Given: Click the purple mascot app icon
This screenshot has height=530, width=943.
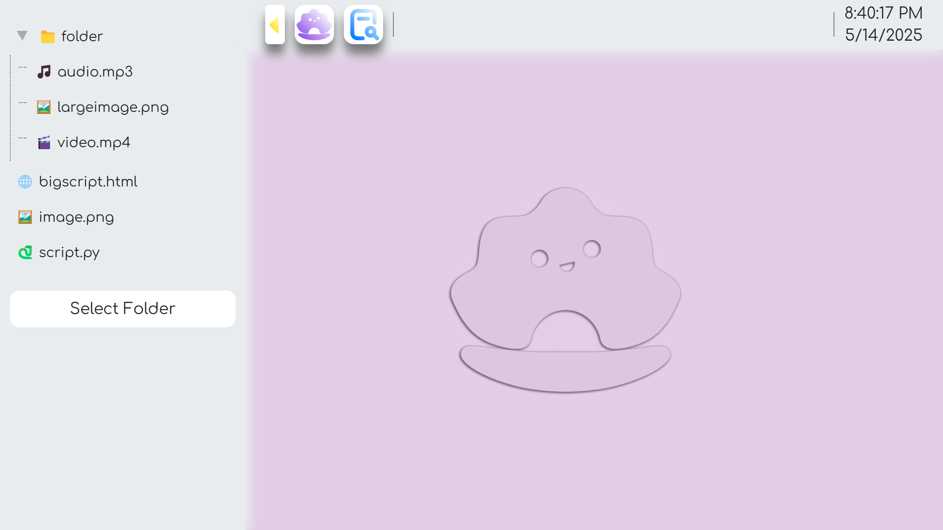Looking at the screenshot, I should click(314, 25).
